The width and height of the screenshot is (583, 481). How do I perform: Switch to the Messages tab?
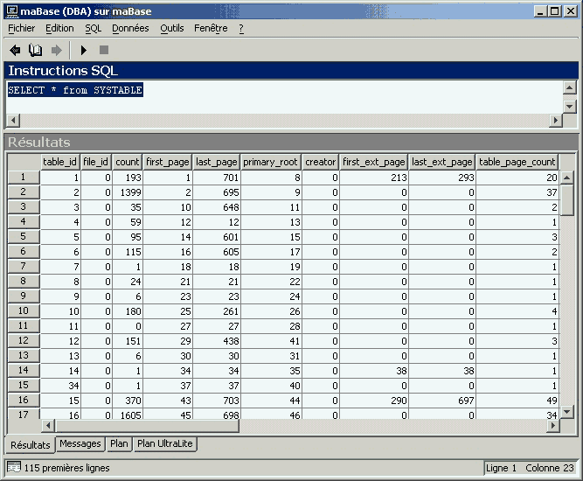coord(80,444)
